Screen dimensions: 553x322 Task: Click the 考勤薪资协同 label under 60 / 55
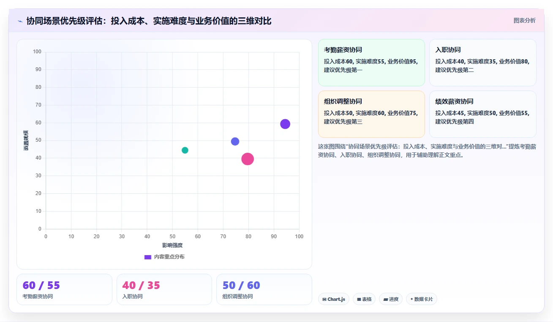point(38,297)
